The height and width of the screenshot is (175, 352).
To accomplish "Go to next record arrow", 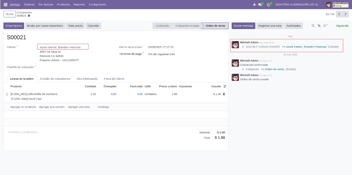I will [346, 14].
